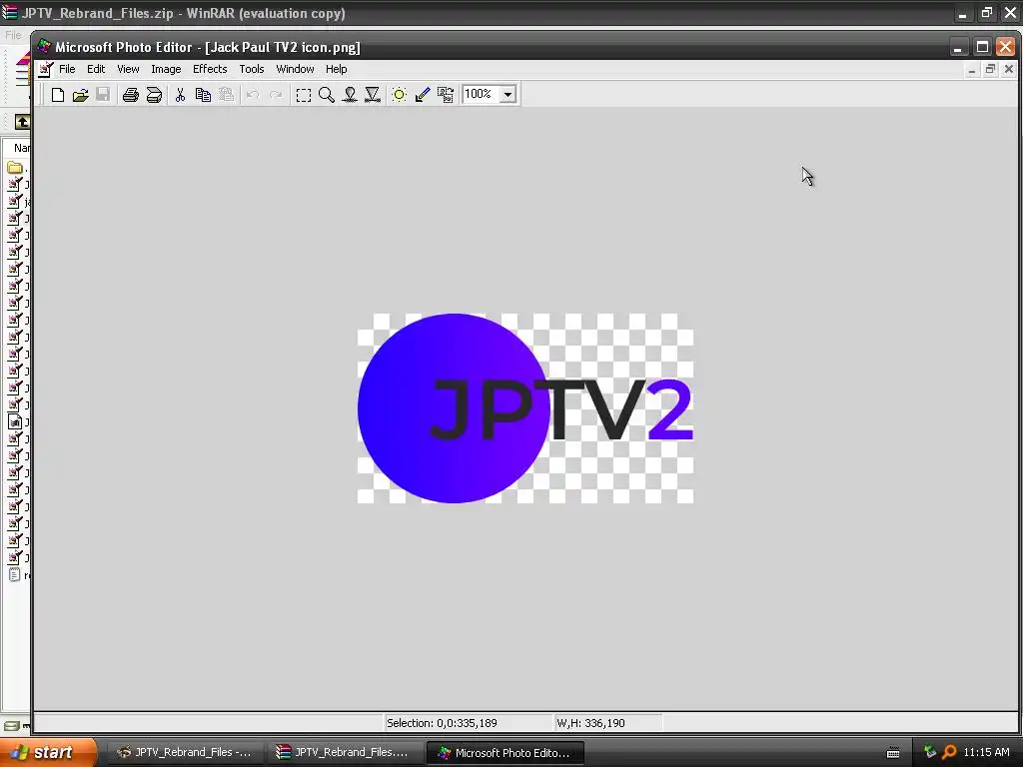
Task: Click the Print toolbar icon
Action: coord(131,95)
